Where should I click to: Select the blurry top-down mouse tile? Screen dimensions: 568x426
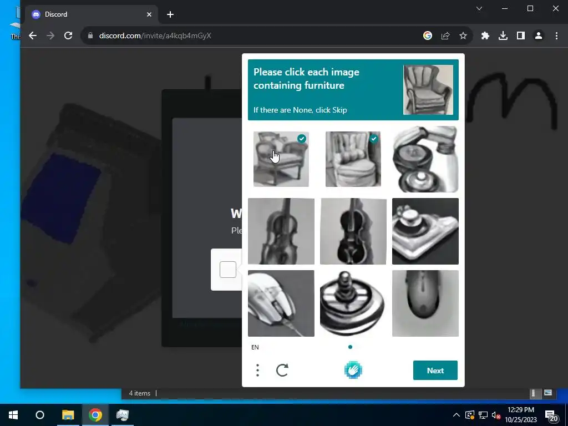pos(425,303)
